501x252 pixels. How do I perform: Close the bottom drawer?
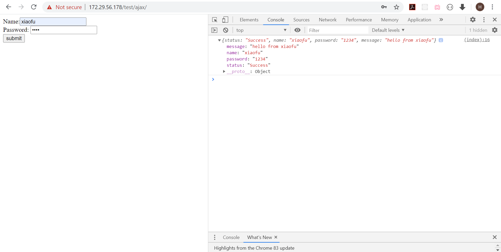(494, 237)
